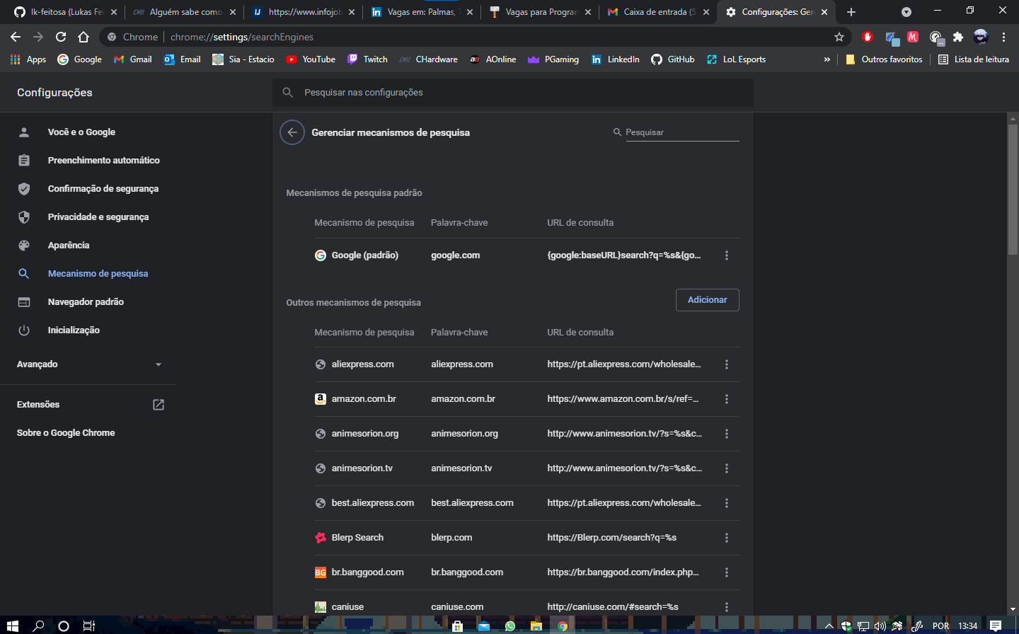Open the Windows Start menu

pos(12,626)
